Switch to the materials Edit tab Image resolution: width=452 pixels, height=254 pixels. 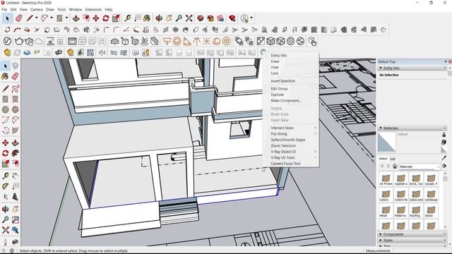tap(393, 159)
